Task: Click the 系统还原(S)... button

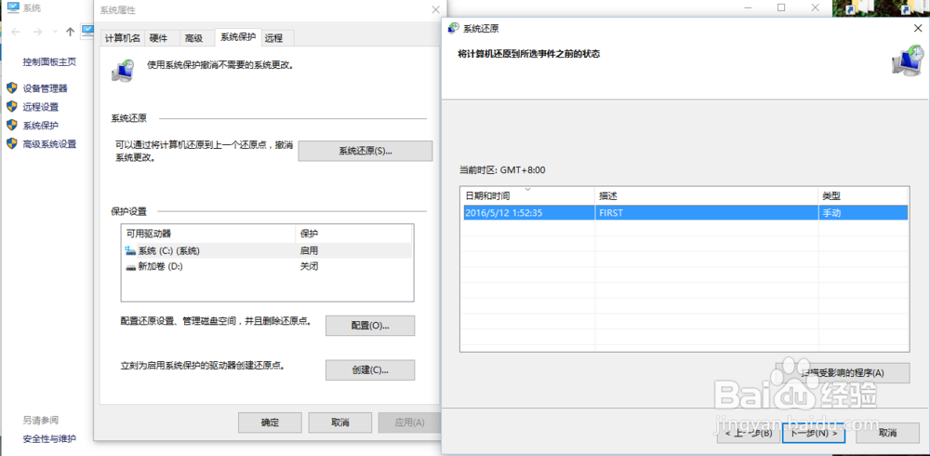Action: [x=365, y=151]
